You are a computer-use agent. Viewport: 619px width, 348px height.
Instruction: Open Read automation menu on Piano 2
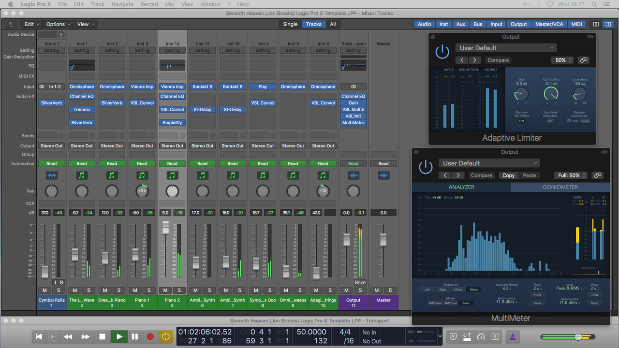tap(172, 163)
